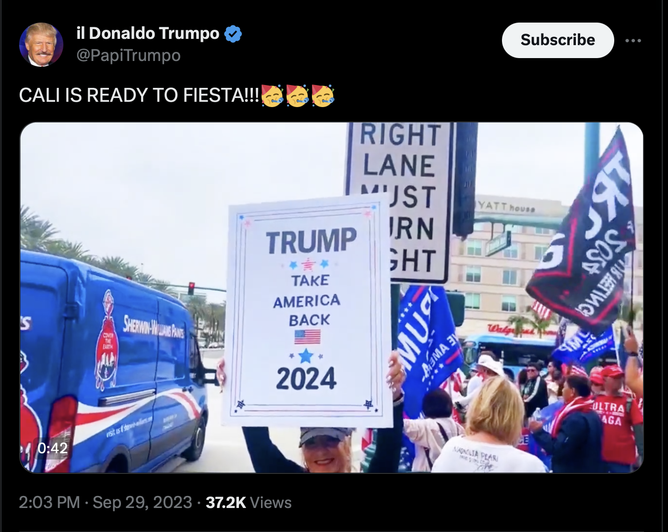Image resolution: width=668 pixels, height=532 pixels.
Task: Open the three-dot more options menu
Action: point(633,40)
